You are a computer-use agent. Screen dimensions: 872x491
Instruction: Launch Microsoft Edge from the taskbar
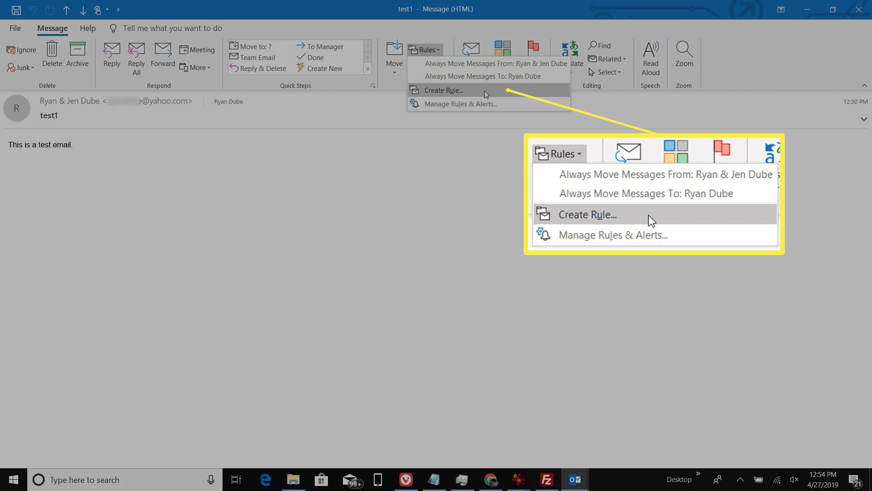coord(265,480)
